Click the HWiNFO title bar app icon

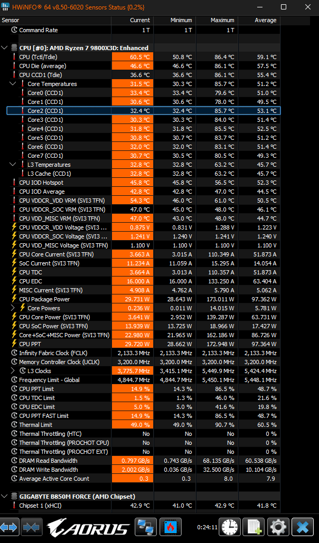(x=6, y=7)
